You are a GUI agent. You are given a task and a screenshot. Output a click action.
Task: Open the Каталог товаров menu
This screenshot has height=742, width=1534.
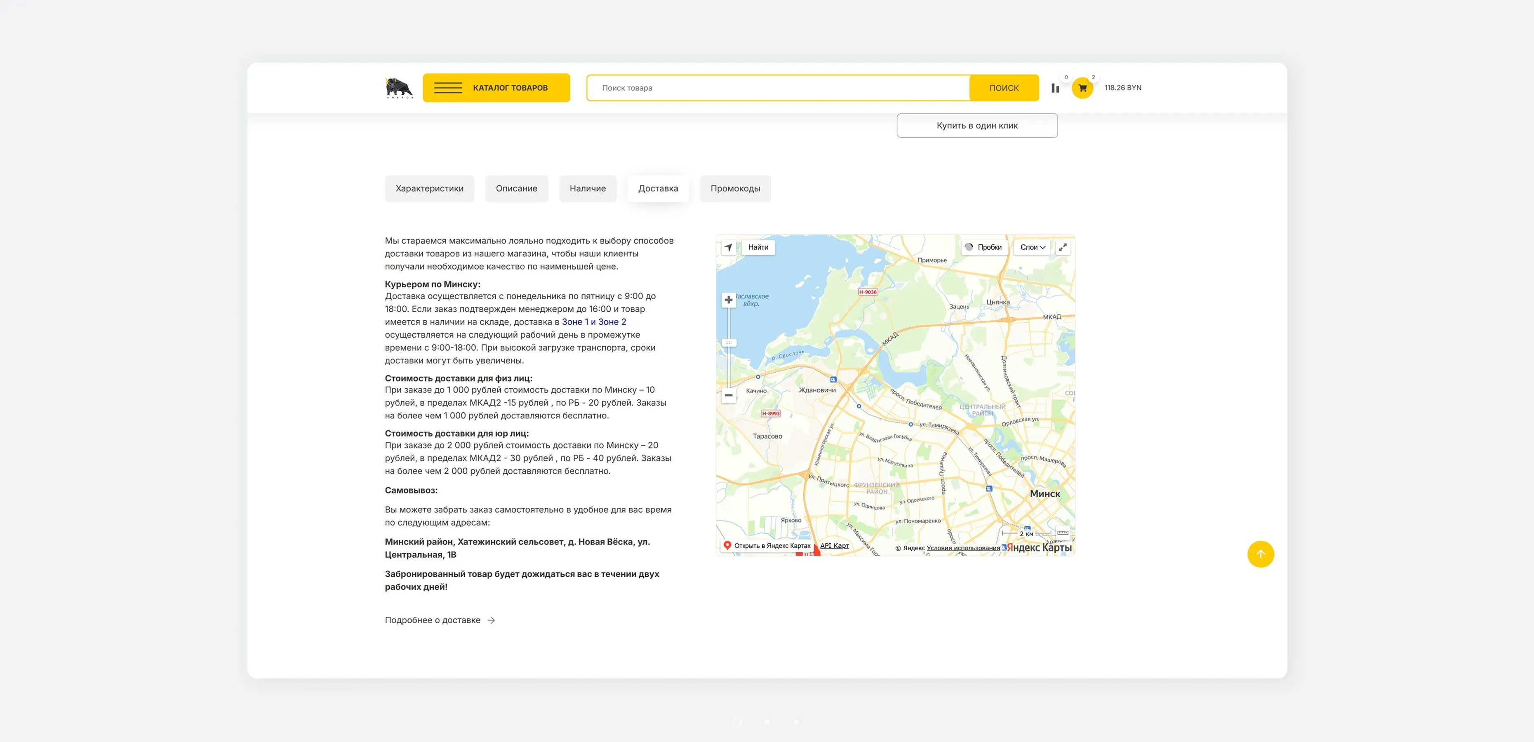click(x=496, y=87)
